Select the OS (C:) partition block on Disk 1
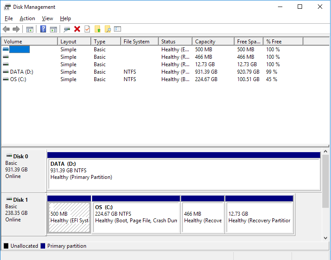 (136, 214)
